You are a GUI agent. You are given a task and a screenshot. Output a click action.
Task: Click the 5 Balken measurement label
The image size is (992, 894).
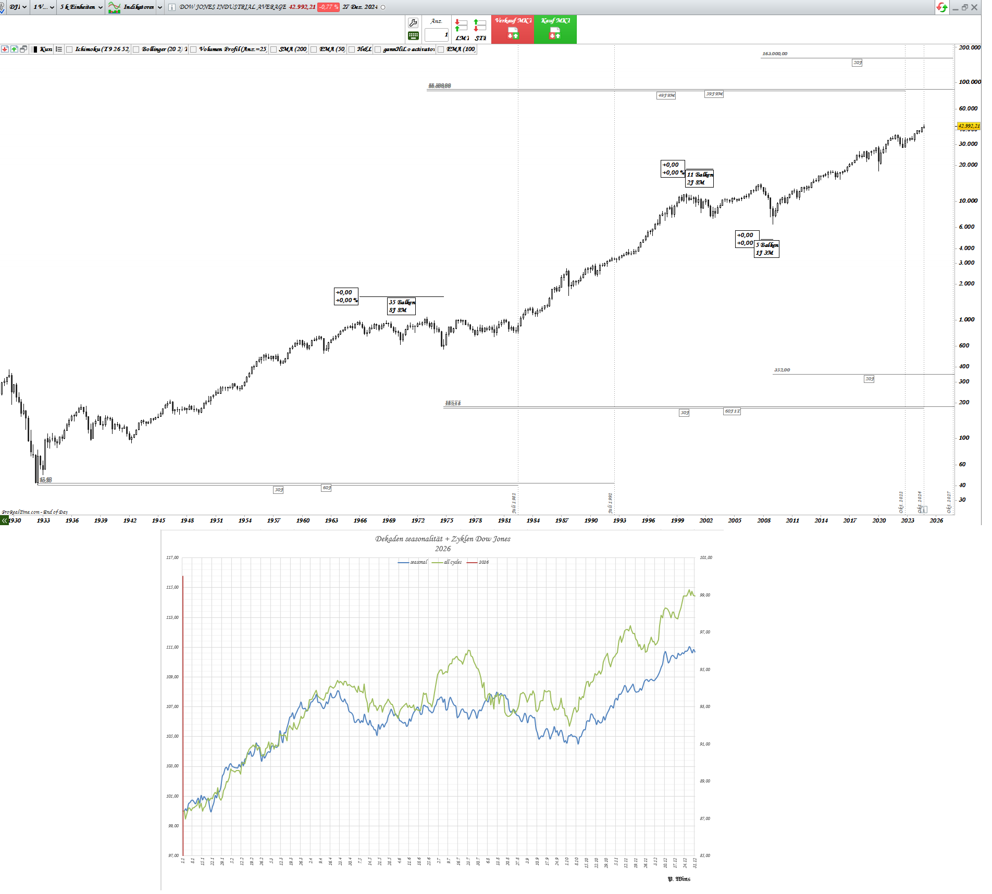pyautogui.click(x=767, y=249)
